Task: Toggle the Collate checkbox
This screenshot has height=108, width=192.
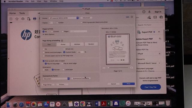Action: (57, 23)
